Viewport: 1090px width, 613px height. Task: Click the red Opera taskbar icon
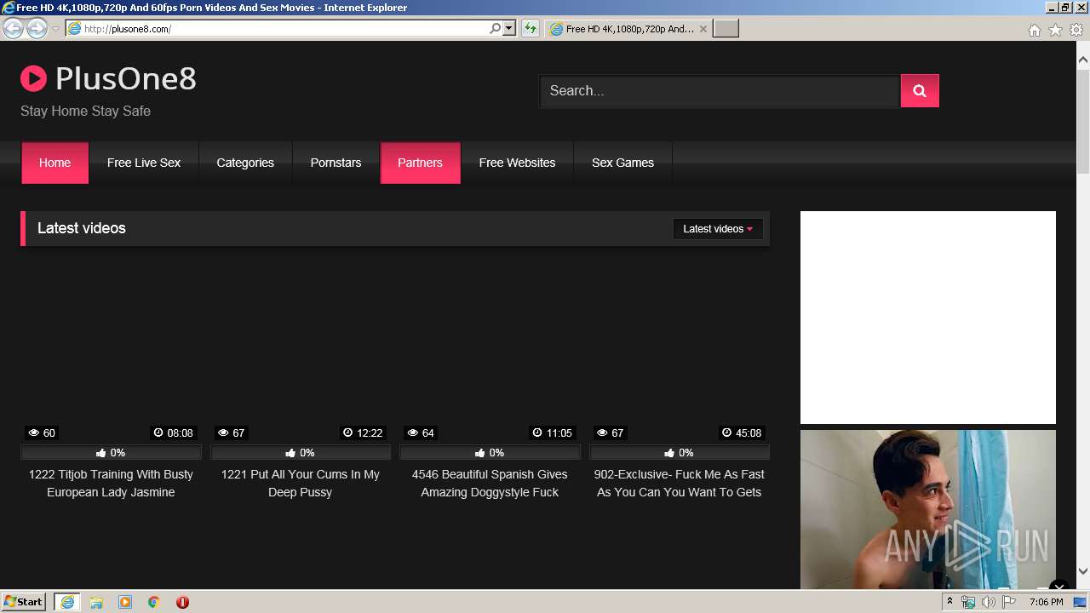(x=182, y=602)
